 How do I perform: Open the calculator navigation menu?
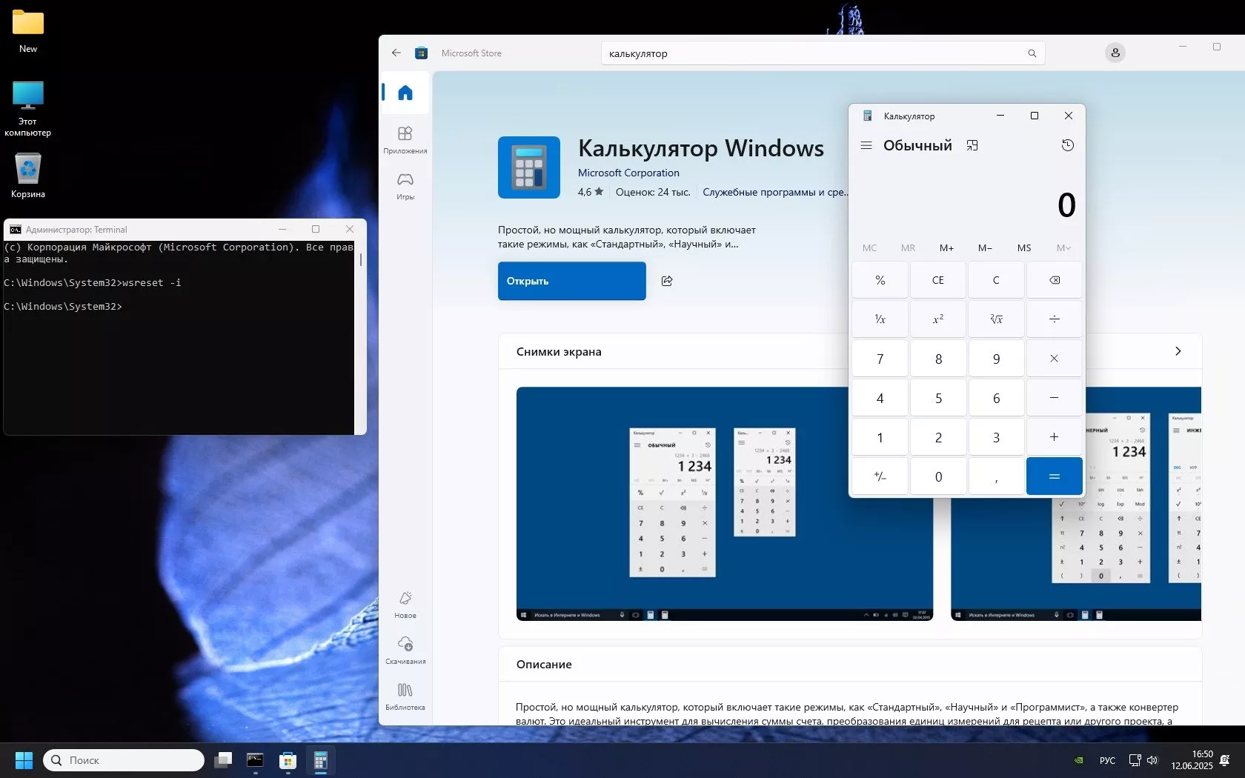pos(866,145)
